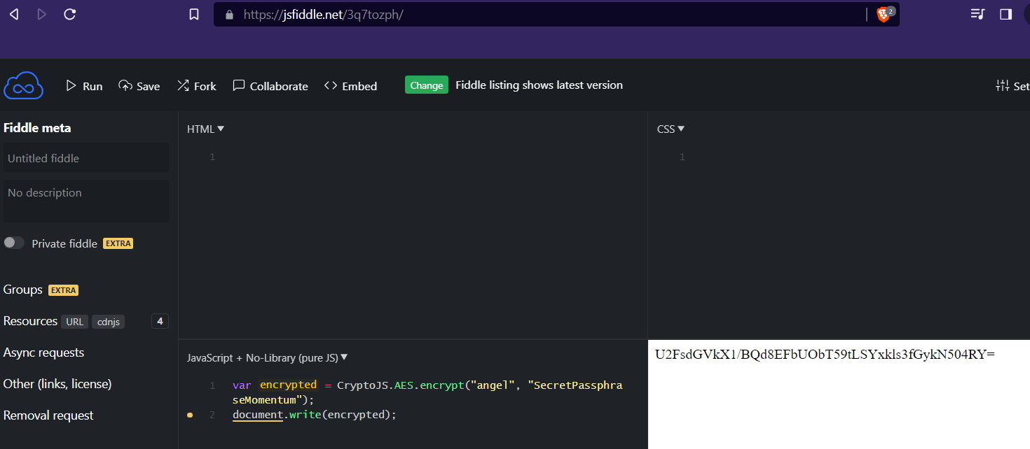Open the CSS panel dropdown
Screen dimensions: 1030x449
(681, 129)
